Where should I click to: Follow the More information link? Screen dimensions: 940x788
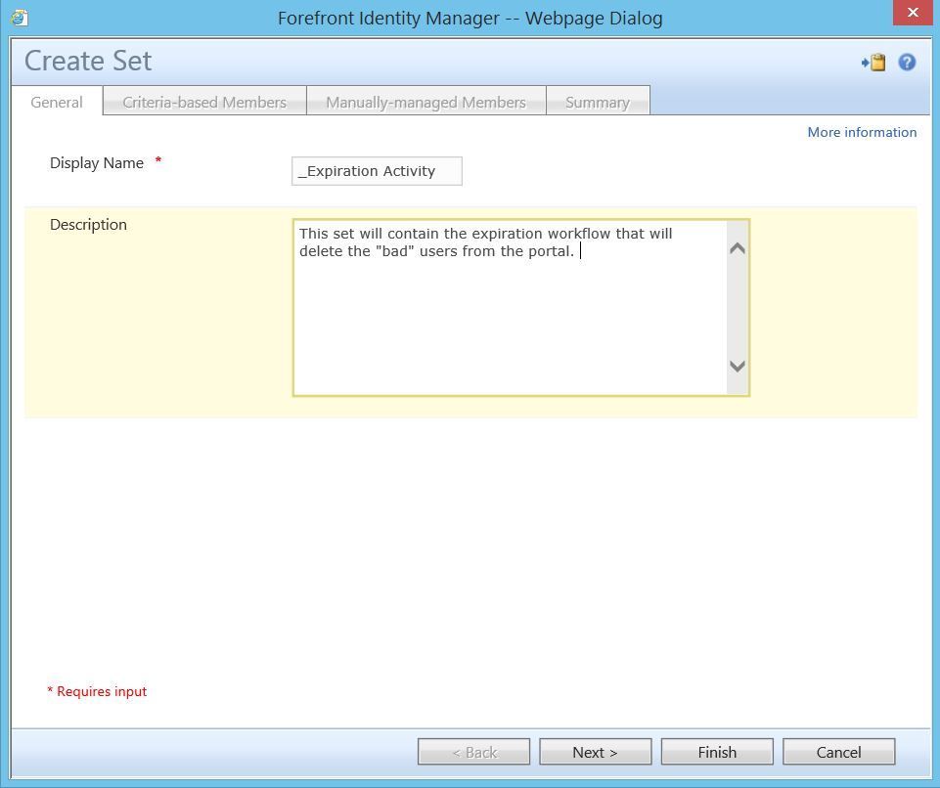[x=862, y=132]
